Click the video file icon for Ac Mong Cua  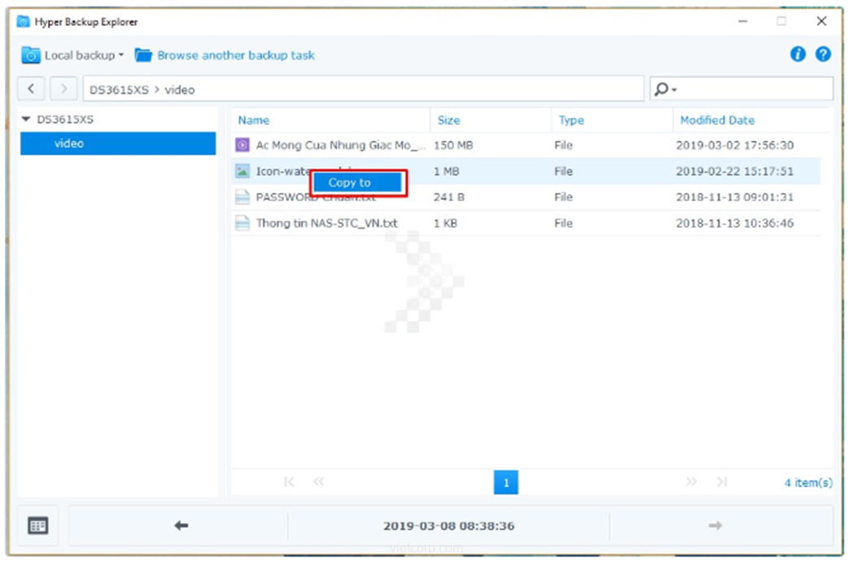coord(242,146)
